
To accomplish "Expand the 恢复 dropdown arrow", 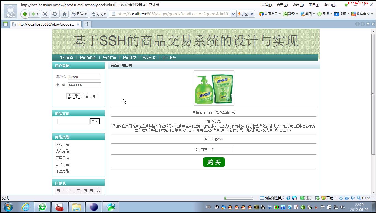I will click(86, 14).
